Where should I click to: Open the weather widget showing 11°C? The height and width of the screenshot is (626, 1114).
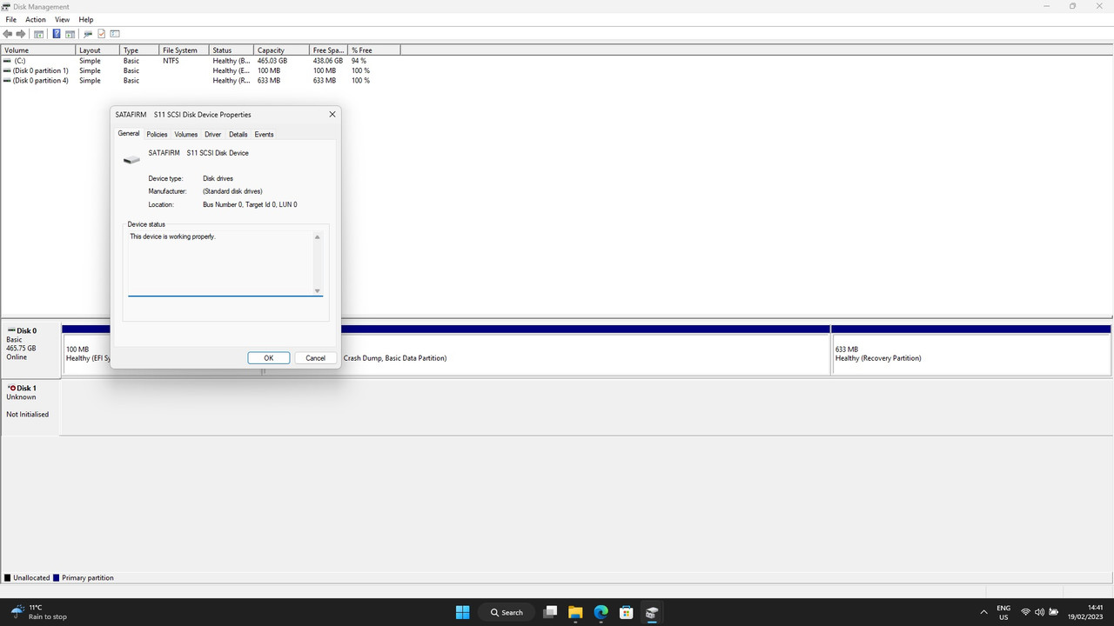tap(39, 612)
